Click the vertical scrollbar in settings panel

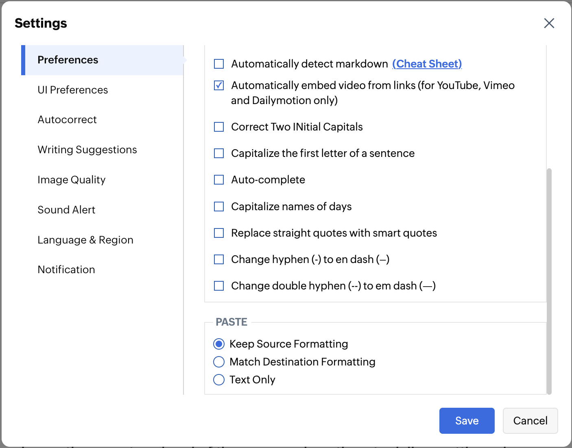tap(549, 281)
